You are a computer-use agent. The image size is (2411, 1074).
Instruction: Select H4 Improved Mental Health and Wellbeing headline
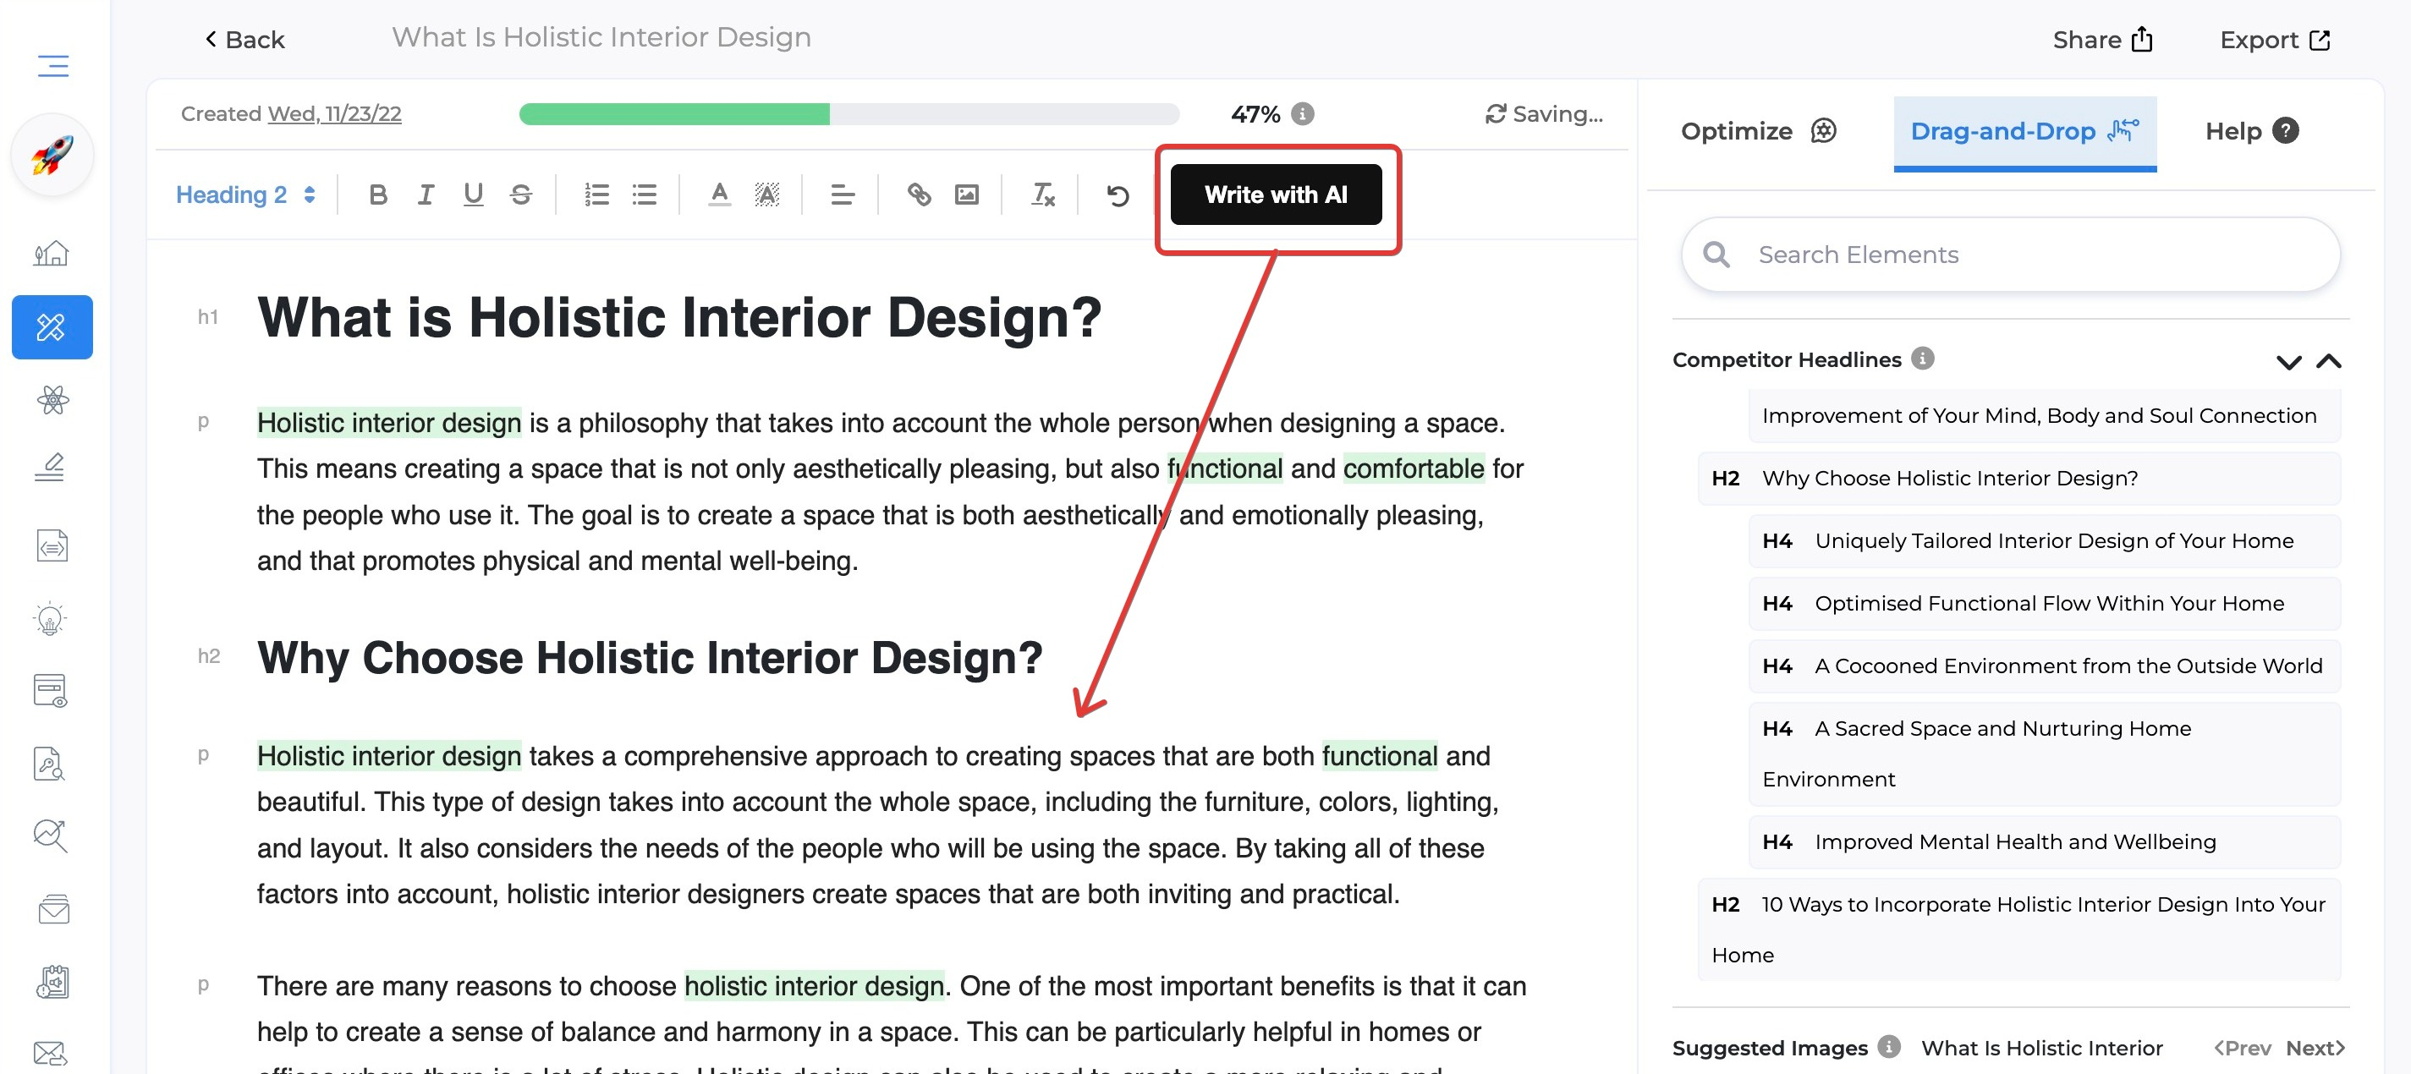2044,842
